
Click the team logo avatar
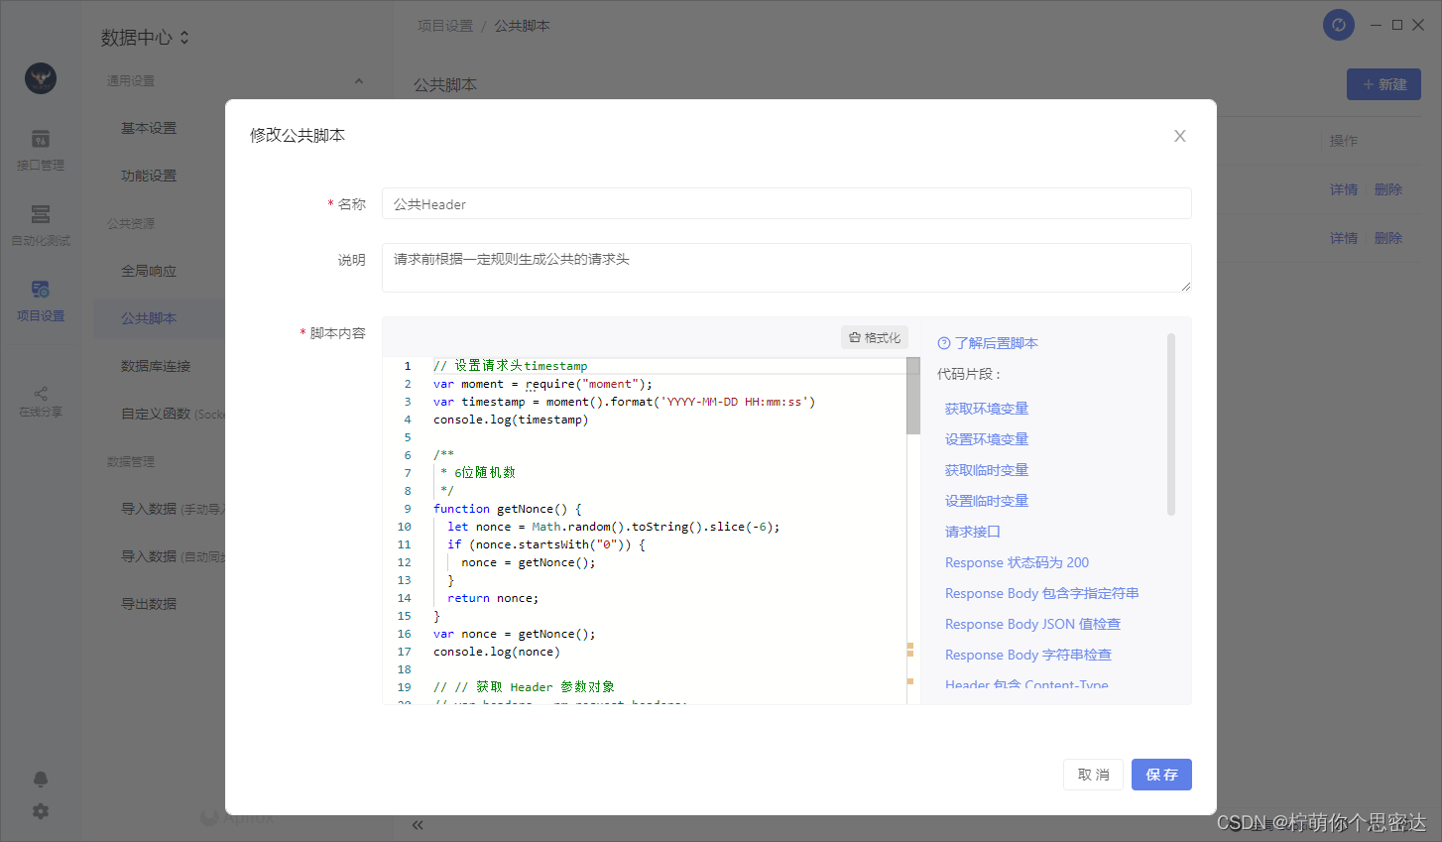[41, 78]
